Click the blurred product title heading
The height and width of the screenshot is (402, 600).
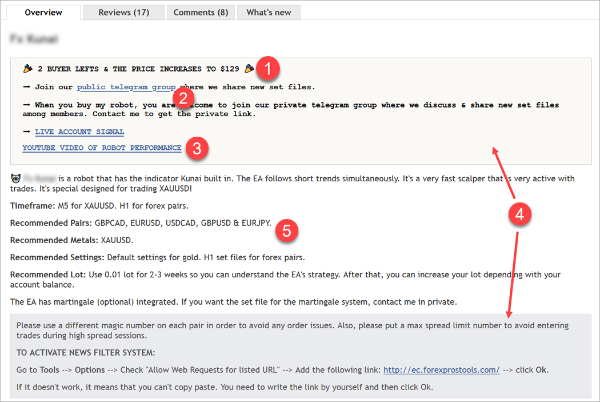tap(35, 39)
